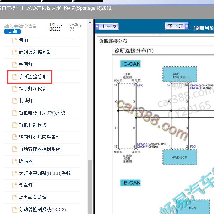Image resolution: width=214 pixels, height=214 pixels.
Task: Open 智能钥匙模块 entry
Action: [33, 125]
